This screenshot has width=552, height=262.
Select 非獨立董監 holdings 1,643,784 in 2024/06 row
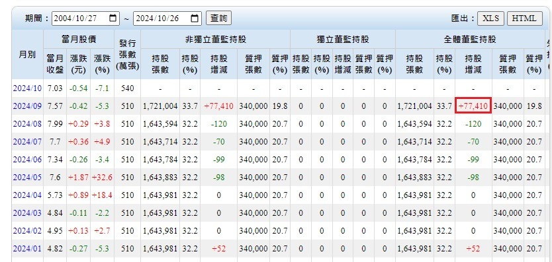point(160,160)
